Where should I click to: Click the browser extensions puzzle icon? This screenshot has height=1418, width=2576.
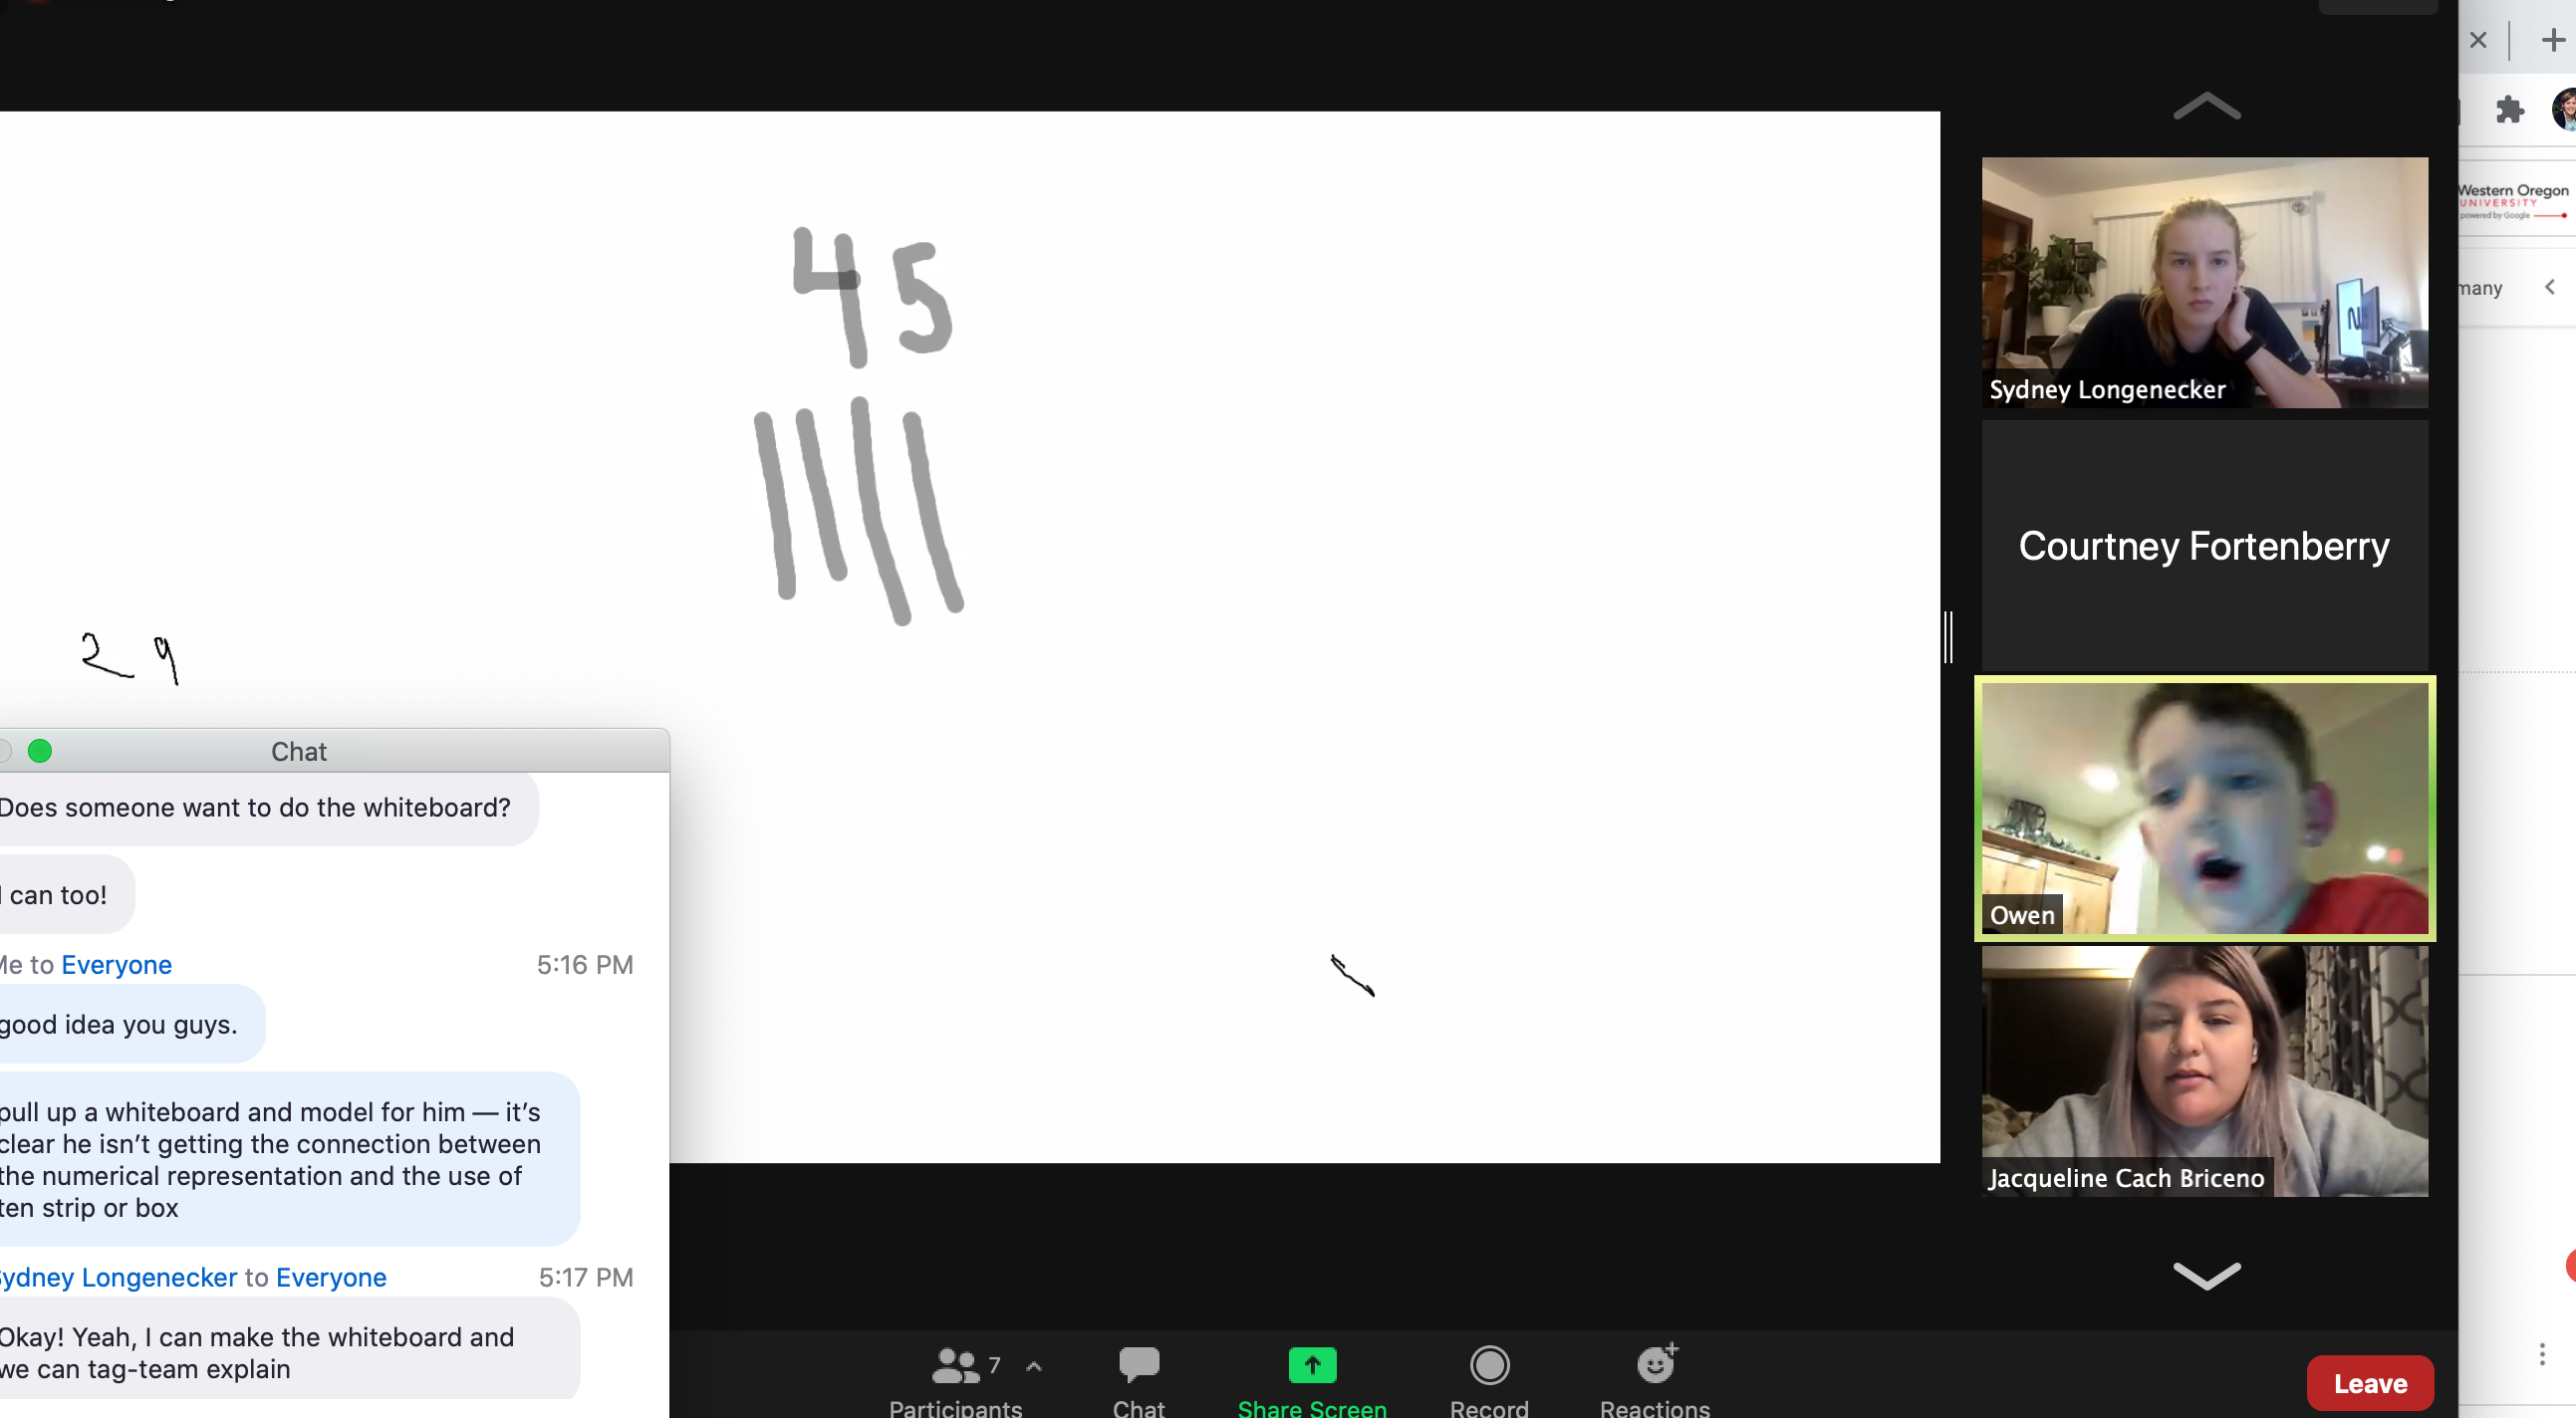click(2509, 110)
